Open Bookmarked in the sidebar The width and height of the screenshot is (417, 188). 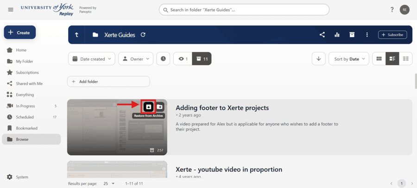(x=32, y=128)
